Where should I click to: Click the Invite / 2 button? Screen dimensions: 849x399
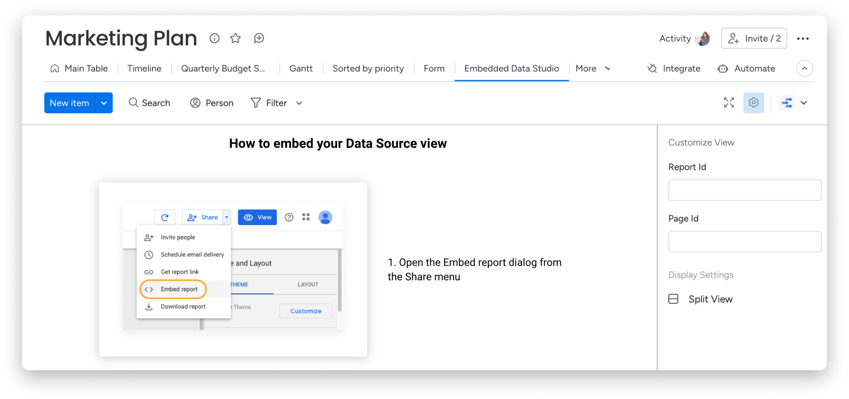(754, 39)
